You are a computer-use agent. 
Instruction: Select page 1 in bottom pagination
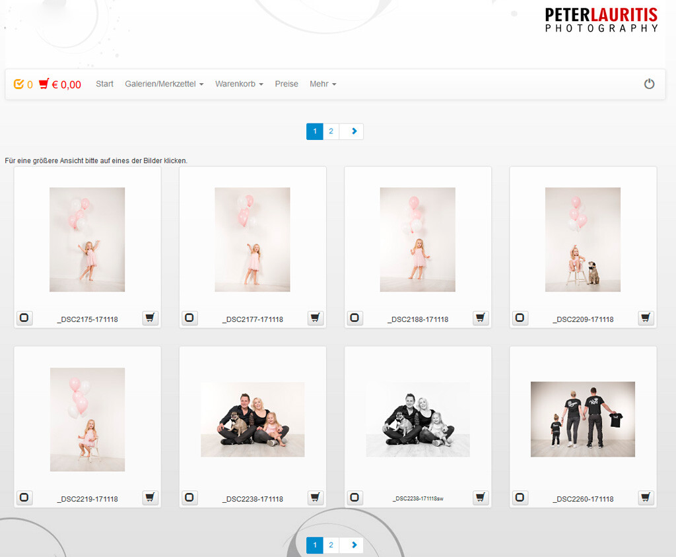(x=315, y=545)
